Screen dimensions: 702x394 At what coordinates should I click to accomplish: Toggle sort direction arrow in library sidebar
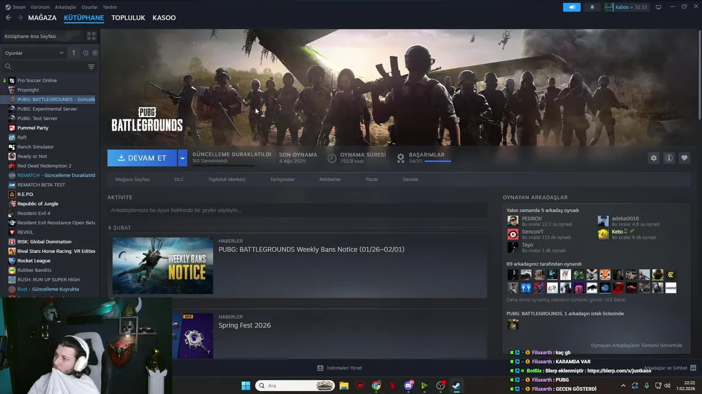[73, 53]
